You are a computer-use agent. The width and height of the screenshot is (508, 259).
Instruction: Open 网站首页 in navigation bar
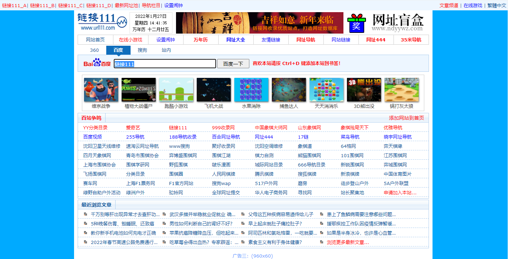[x=96, y=40]
